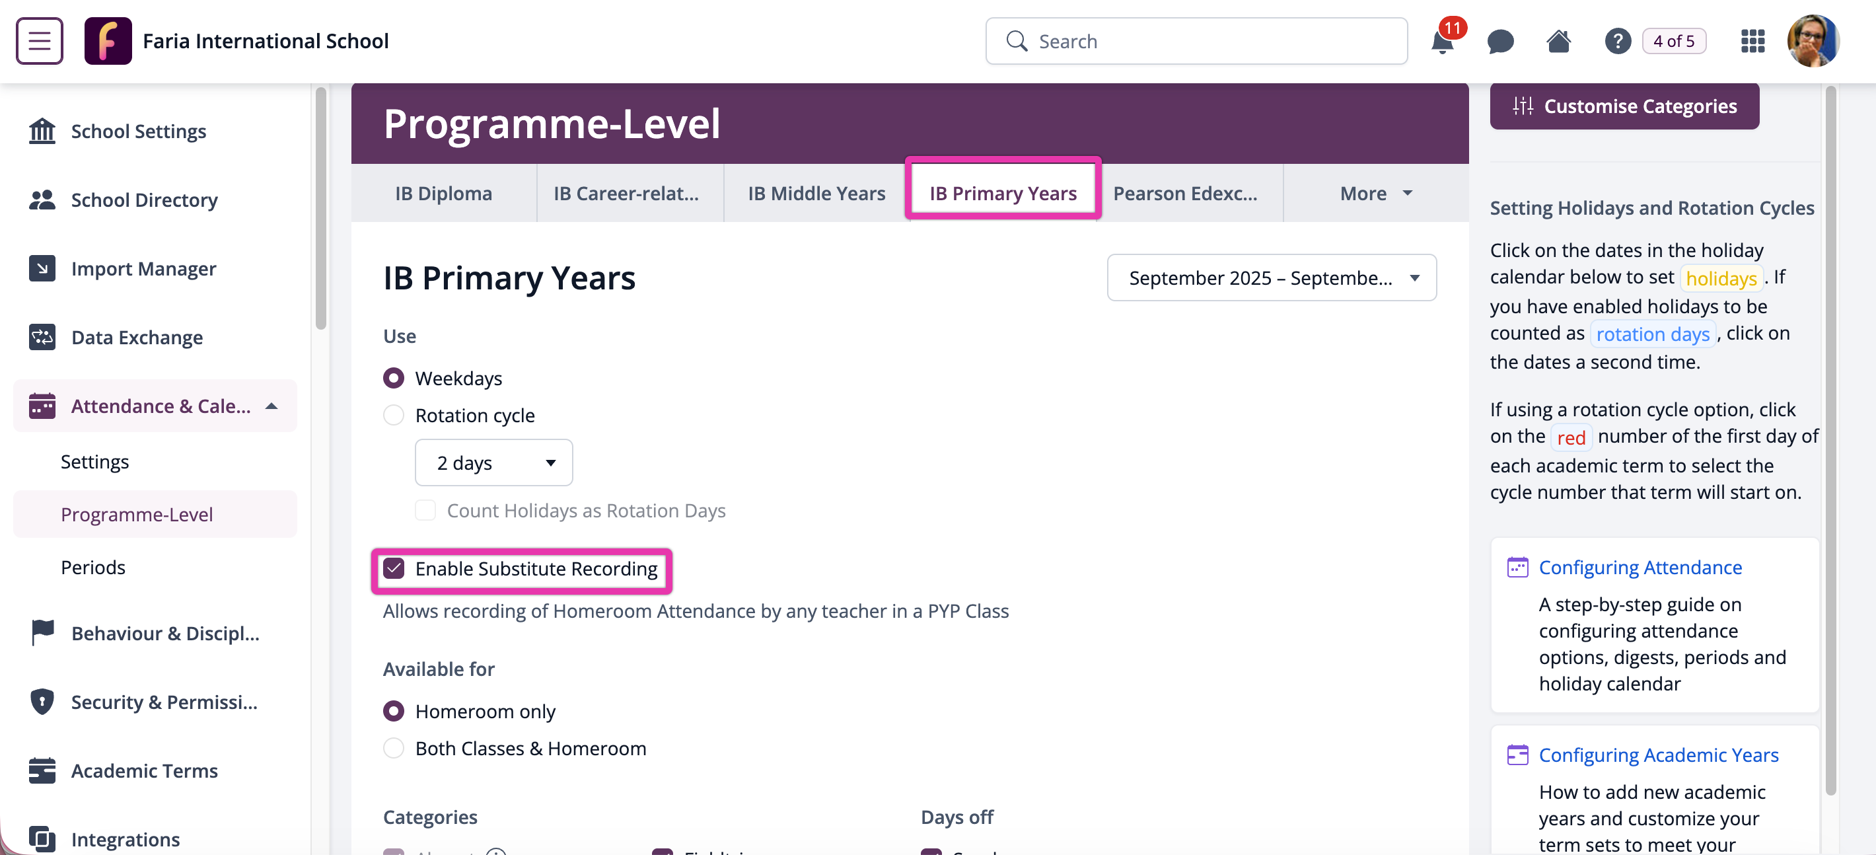
Task: Switch to IB Diploma tab
Action: point(443,193)
